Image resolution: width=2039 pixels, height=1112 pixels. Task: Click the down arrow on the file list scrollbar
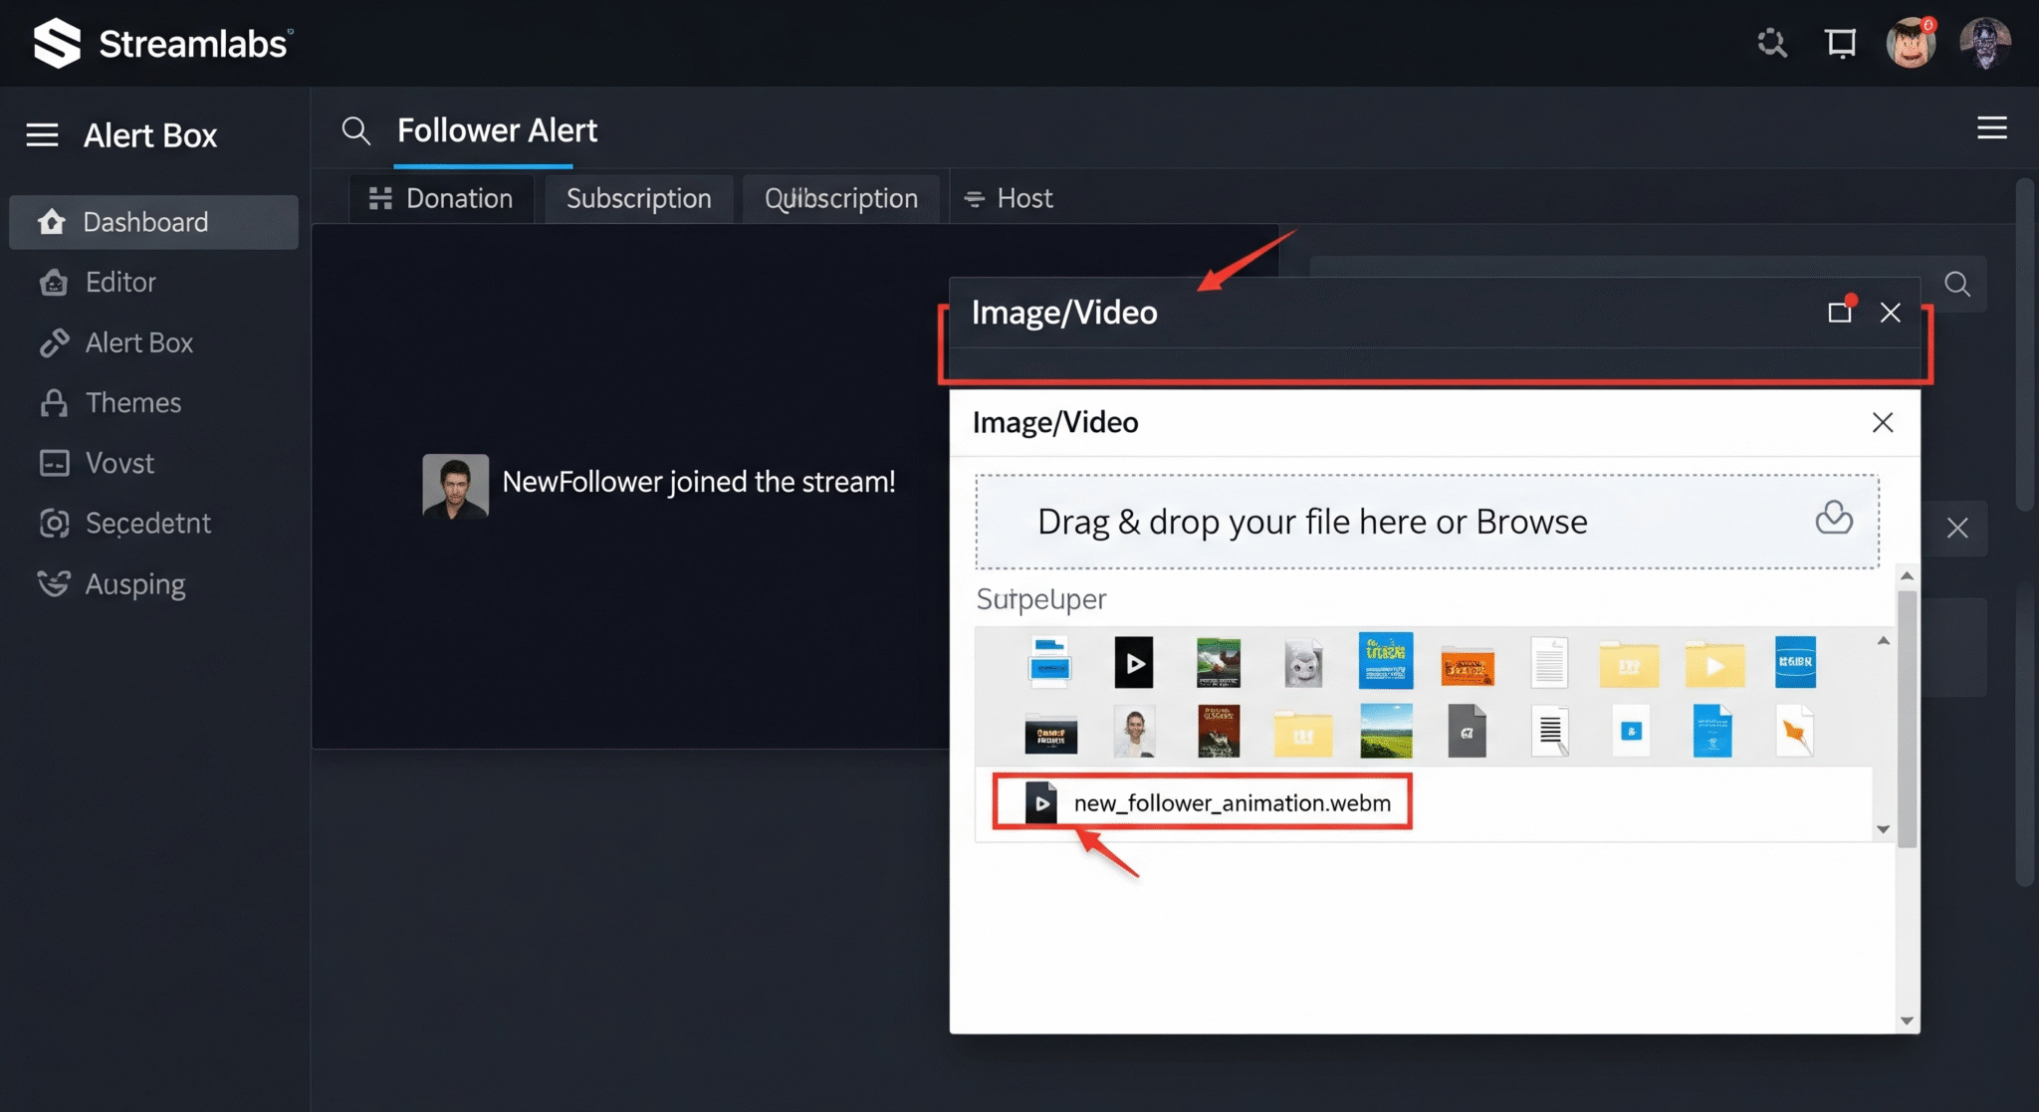point(1882,827)
